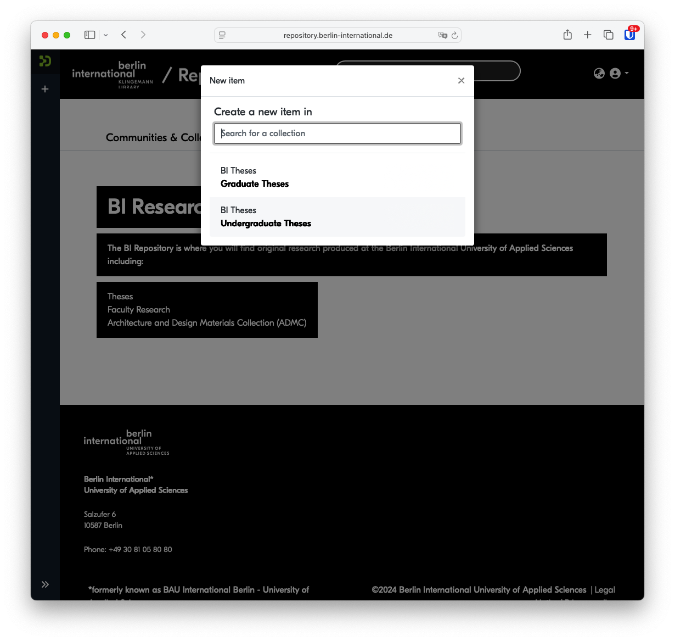This screenshot has width=675, height=641.
Task: Click the repository URL address bar
Action: (337, 35)
